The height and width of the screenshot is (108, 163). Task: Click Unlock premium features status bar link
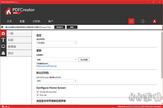click(x=139, y=107)
